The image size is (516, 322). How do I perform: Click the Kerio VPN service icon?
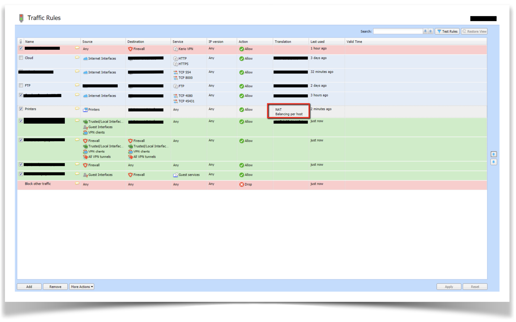tap(175, 49)
